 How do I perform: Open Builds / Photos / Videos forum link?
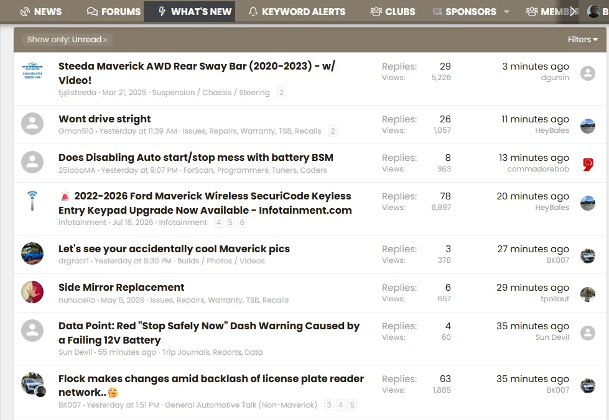click(x=221, y=260)
